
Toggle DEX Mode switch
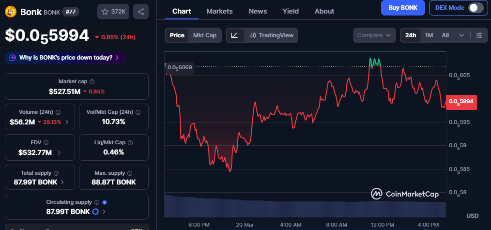click(x=476, y=8)
